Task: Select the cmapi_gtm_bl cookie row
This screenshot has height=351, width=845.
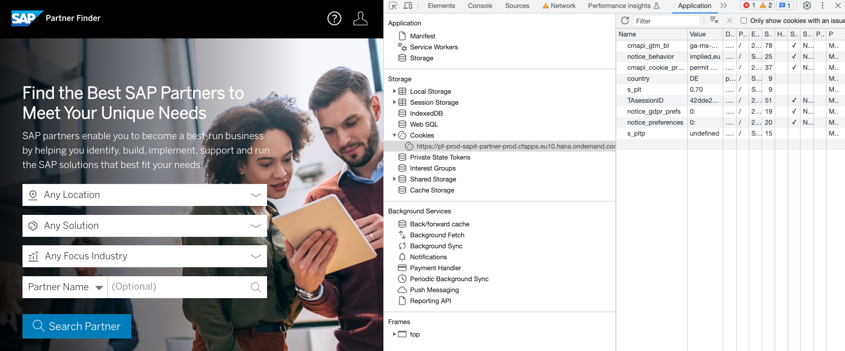Action: click(730, 45)
